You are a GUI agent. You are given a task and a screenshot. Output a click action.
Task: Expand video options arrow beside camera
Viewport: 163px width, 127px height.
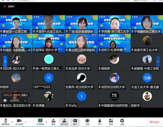[x=25, y=122]
